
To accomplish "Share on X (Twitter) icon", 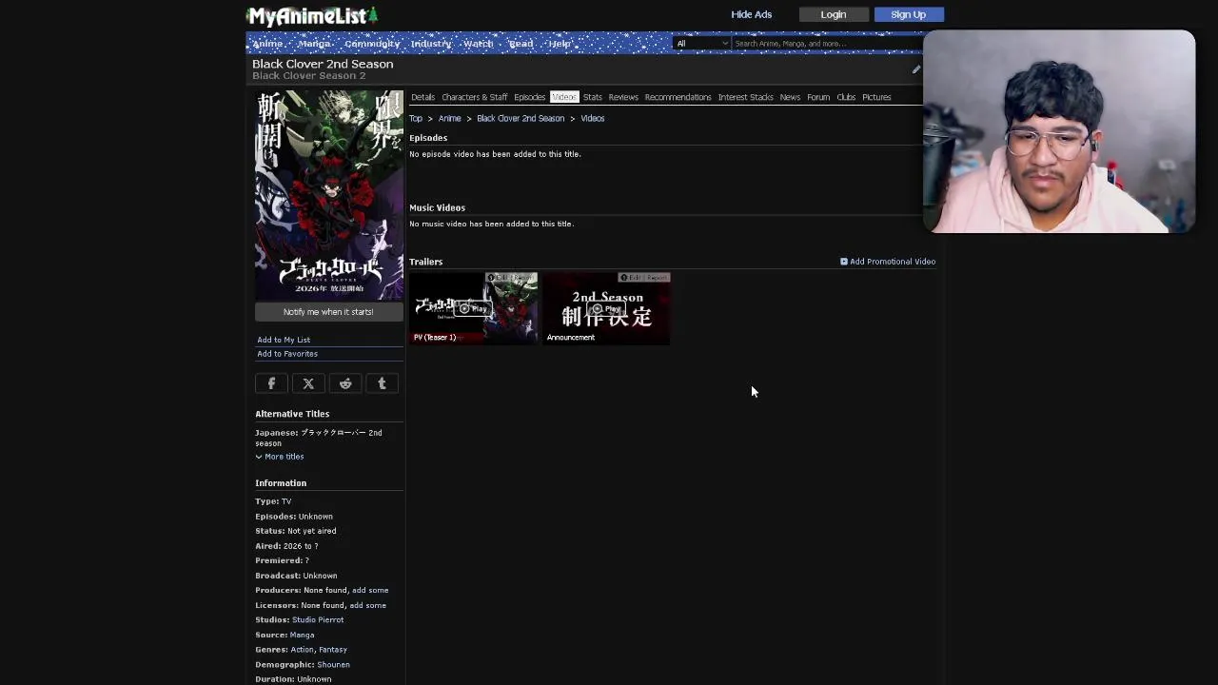I will [308, 383].
